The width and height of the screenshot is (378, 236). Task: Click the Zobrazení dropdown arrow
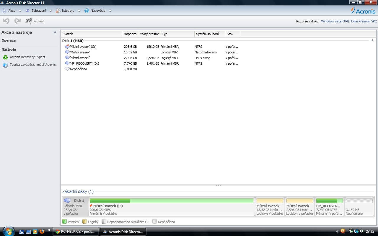(50, 11)
